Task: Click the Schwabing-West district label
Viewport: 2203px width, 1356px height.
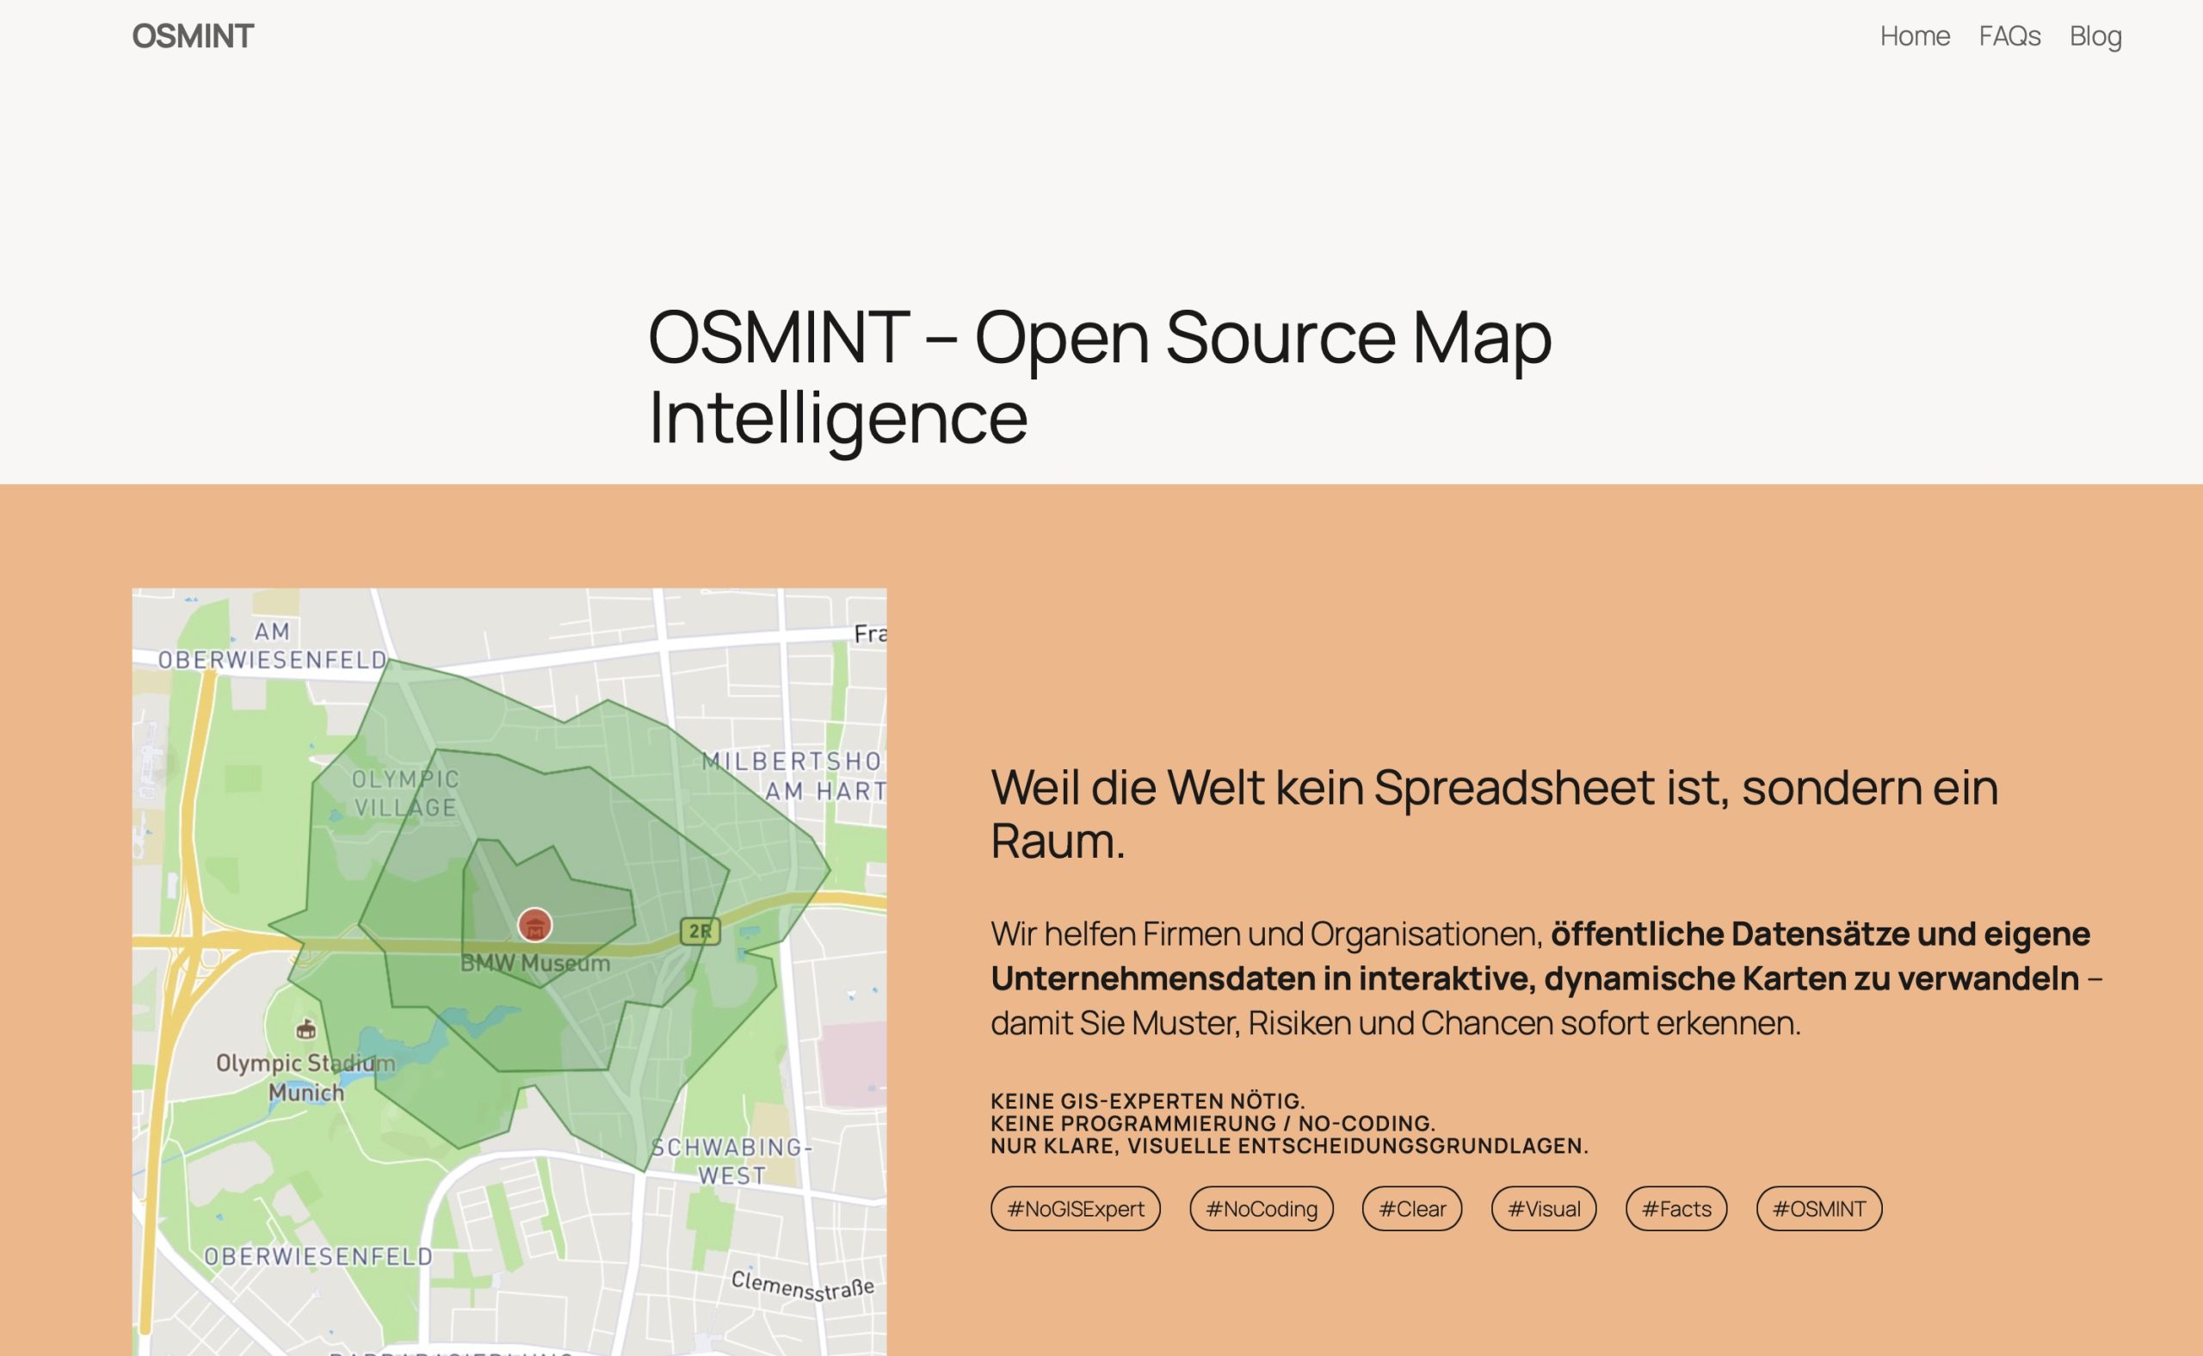Action: 732,1161
